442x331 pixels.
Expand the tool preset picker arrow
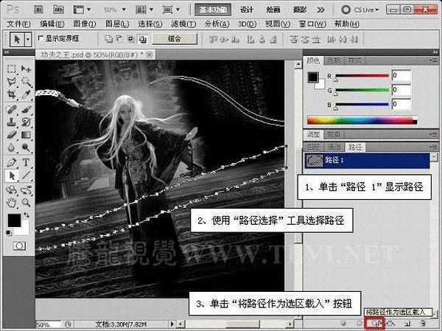click(x=27, y=38)
